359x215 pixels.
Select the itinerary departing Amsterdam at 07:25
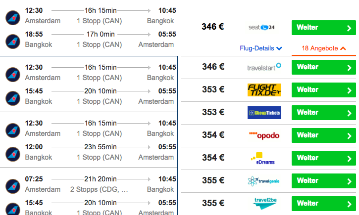coord(89,192)
